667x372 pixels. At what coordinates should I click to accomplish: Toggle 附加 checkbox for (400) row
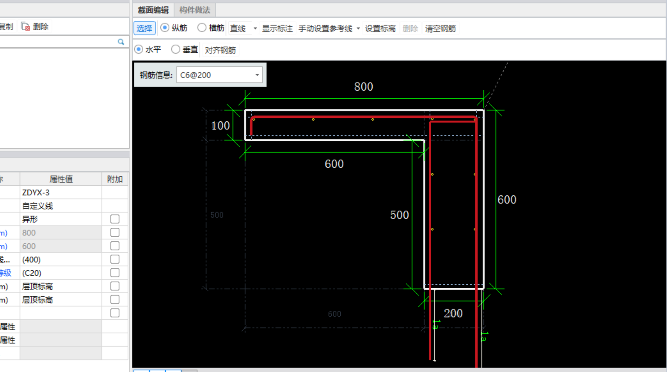point(115,259)
